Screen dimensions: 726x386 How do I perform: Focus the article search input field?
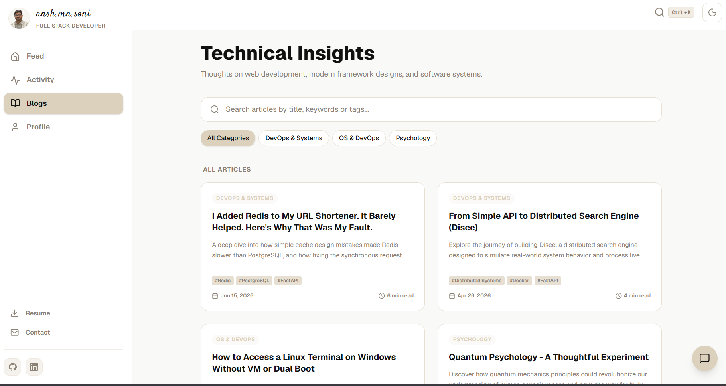[x=431, y=109]
